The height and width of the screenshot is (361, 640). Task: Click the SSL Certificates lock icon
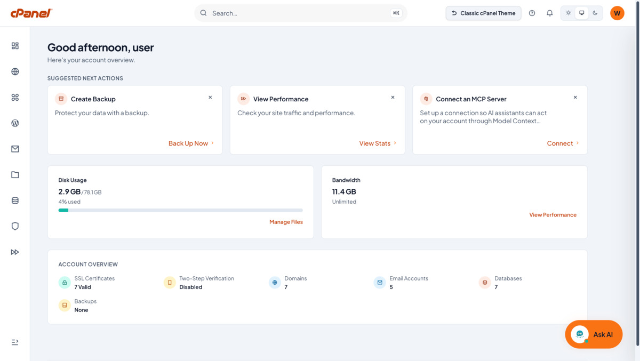pyautogui.click(x=65, y=283)
